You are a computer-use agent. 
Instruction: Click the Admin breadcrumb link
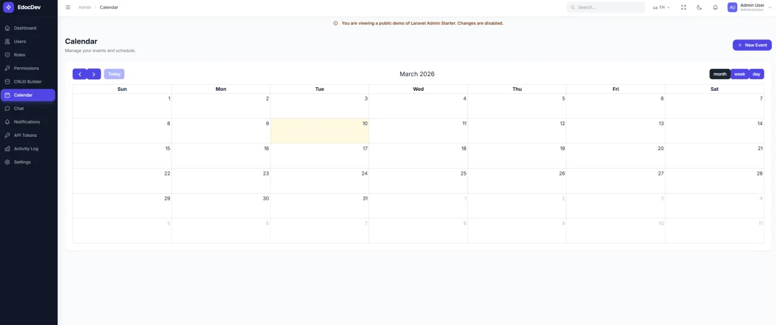coord(85,7)
